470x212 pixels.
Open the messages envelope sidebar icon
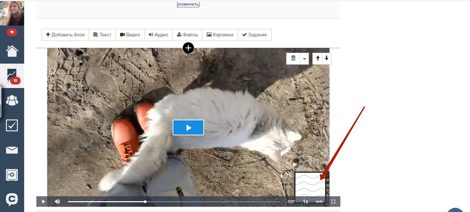12,150
